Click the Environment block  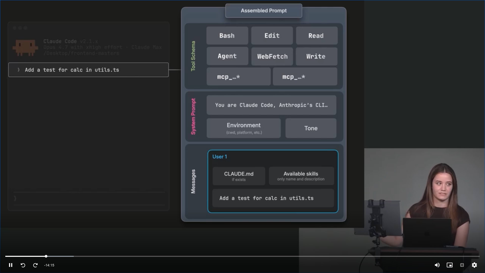coord(244,128)
